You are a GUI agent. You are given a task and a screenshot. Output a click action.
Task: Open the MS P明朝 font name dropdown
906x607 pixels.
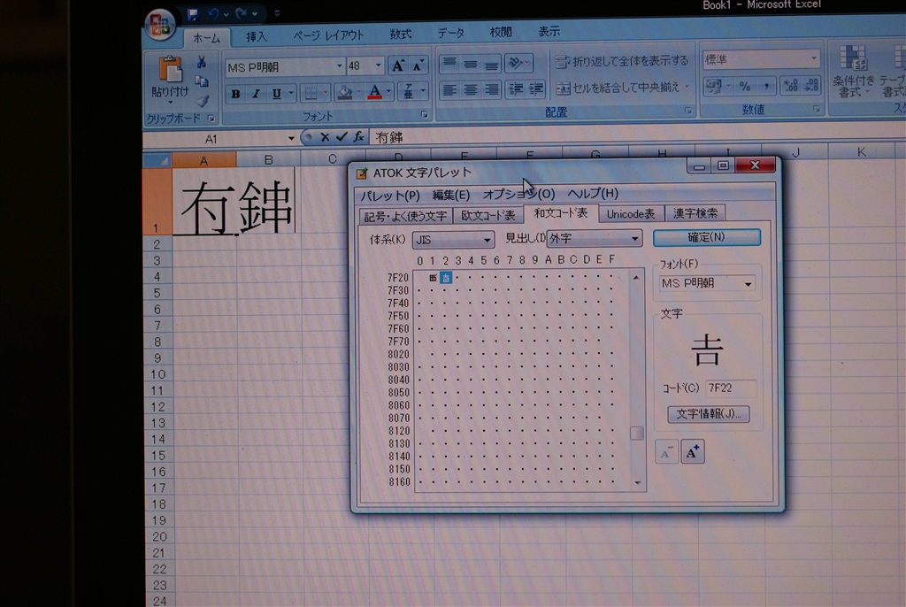[340, 66]
